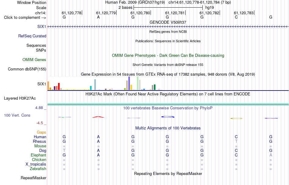Click the Mouse species label
Viewport: 289px width, 185px height.
coord(40,146)
